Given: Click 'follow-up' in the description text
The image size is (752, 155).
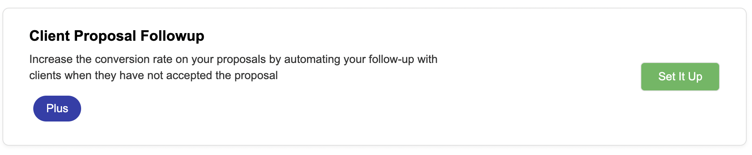Looking at the screenshot, I should click(391, 59).
